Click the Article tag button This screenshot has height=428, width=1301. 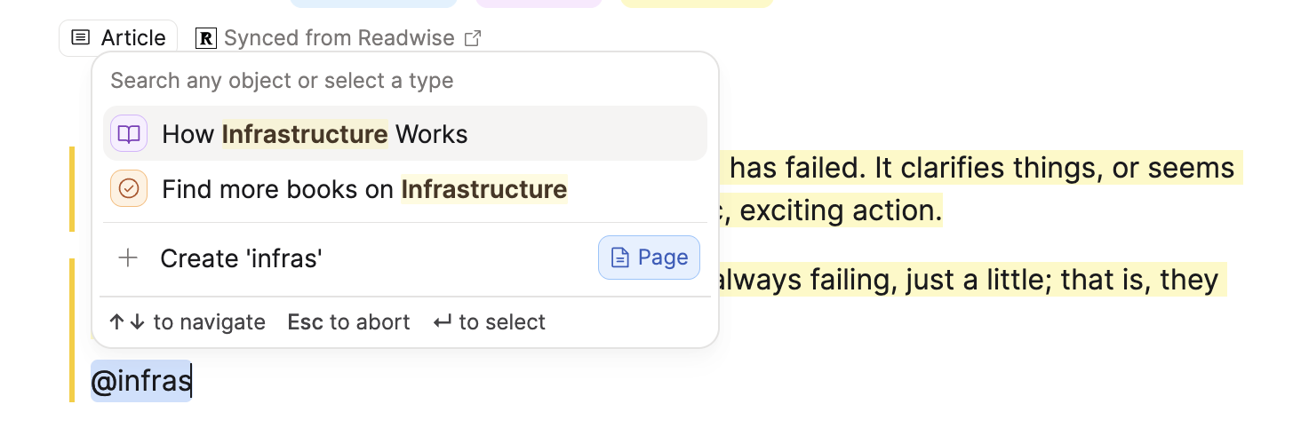point(118,38)
